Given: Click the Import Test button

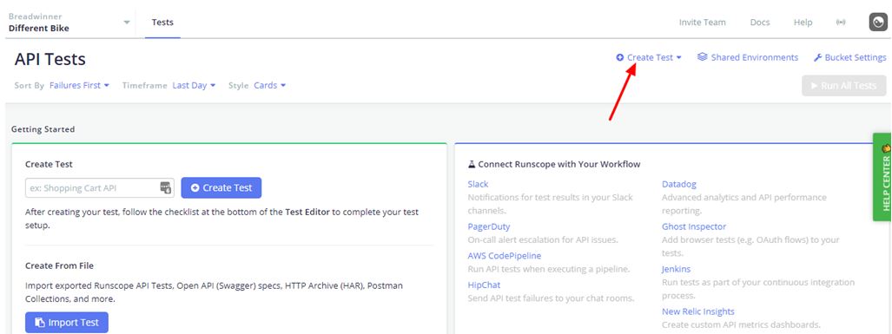Looking at the screenshot, I should pyautogui.click(x=67, y=322).
